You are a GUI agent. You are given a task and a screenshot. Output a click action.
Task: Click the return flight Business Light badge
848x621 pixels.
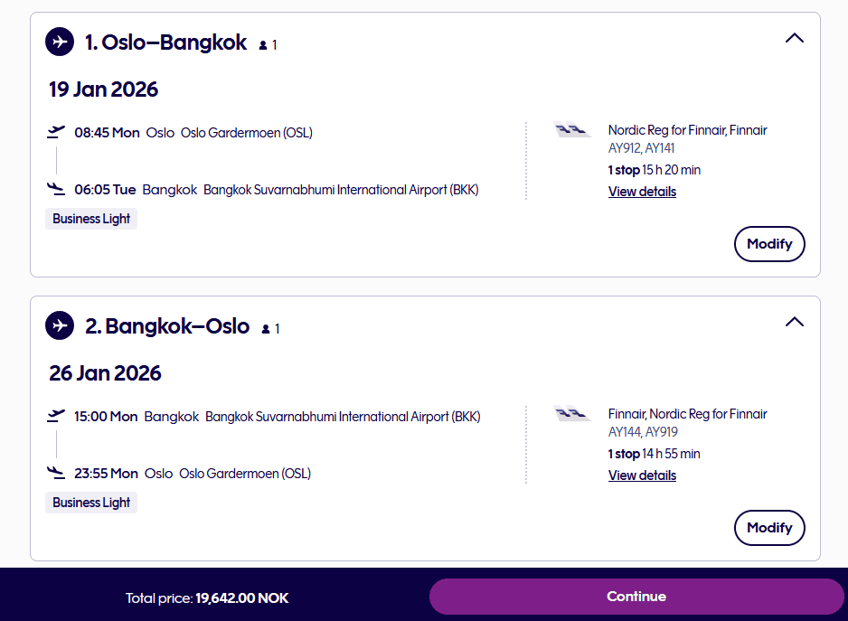[91, 503]
